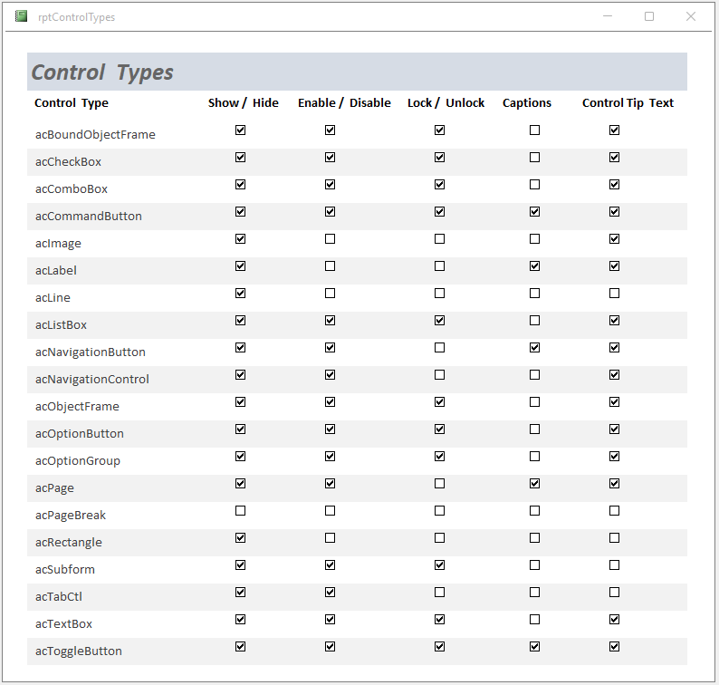Screen dimensions: 719x685
Task: Click the Control Tip Text column header
Action: pyautogui.click(x=628, y=102)
